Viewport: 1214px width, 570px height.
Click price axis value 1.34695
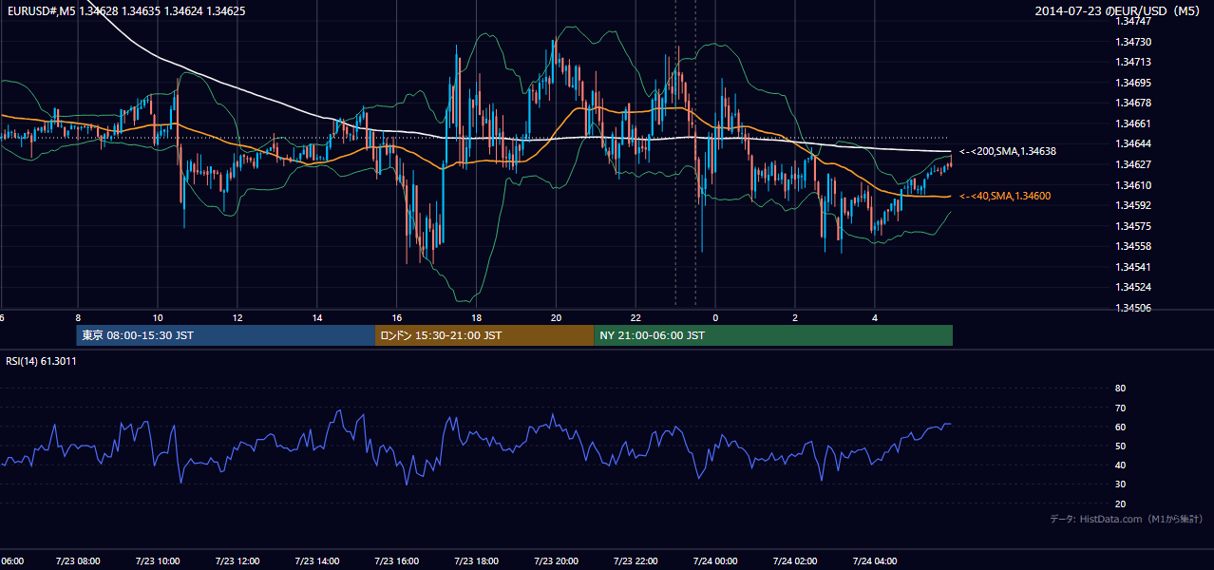click(1133, 83)
